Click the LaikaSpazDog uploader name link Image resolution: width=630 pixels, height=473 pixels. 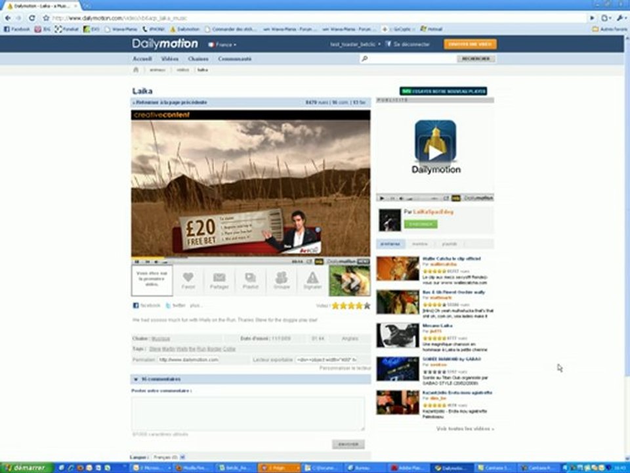click(433, 212)
